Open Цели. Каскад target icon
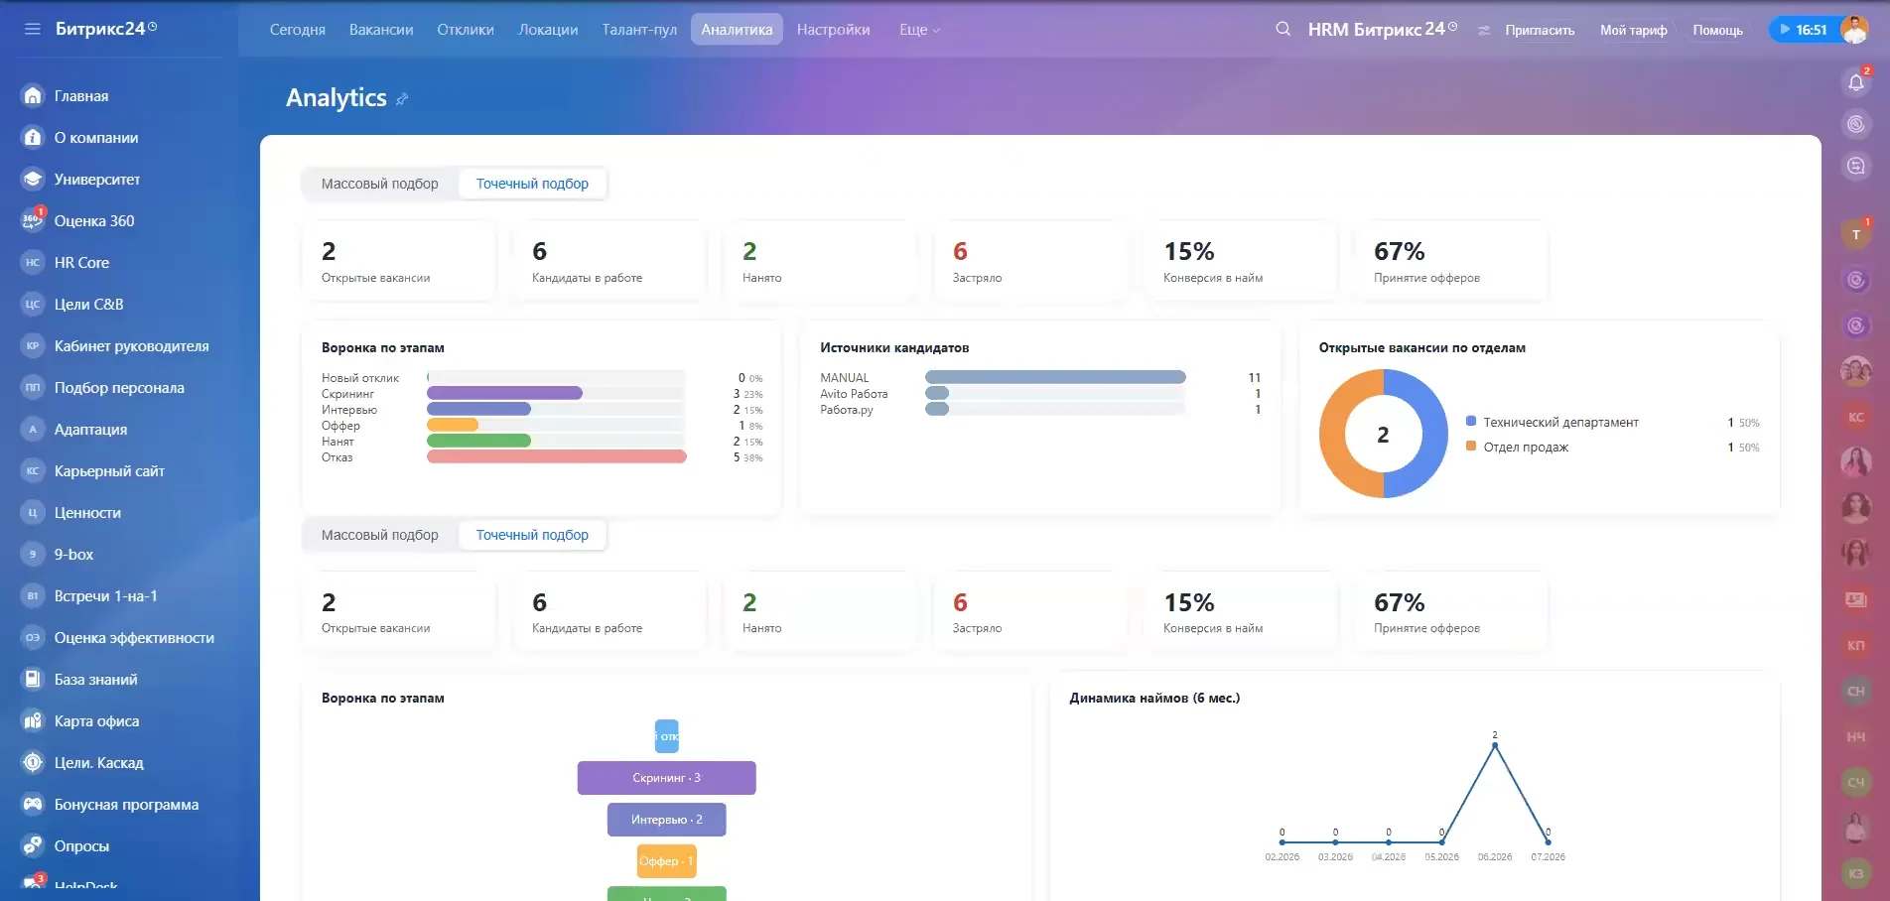Image resolution: width=1890 pixels, height=901 pixels. (x=33, y=762)
